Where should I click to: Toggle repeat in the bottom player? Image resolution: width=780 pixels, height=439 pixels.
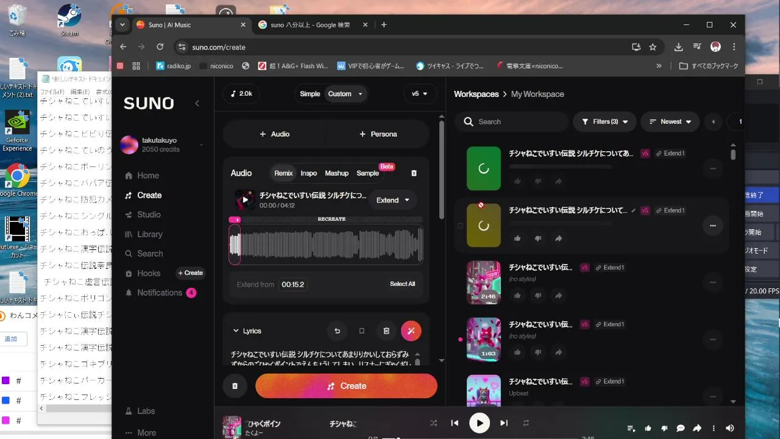pyautogui.click(x=526, y=423)
